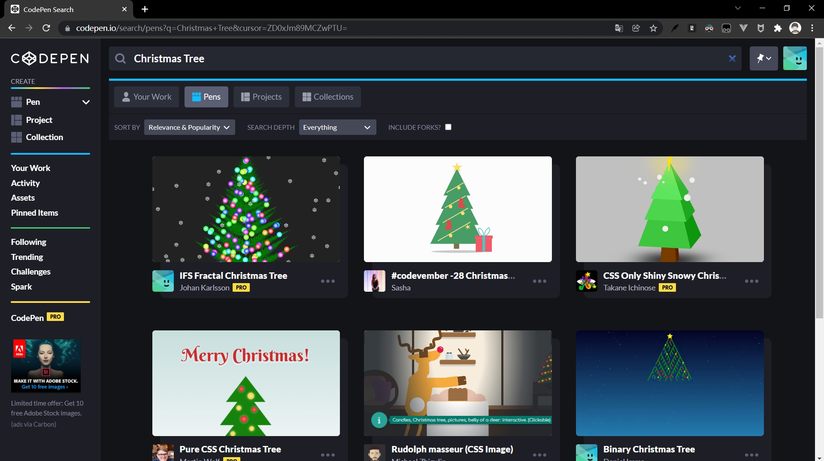Viewport: 824px width, 461px height.
Task: Open Chrome three-dot menu
Action: [x=812, y=28]
